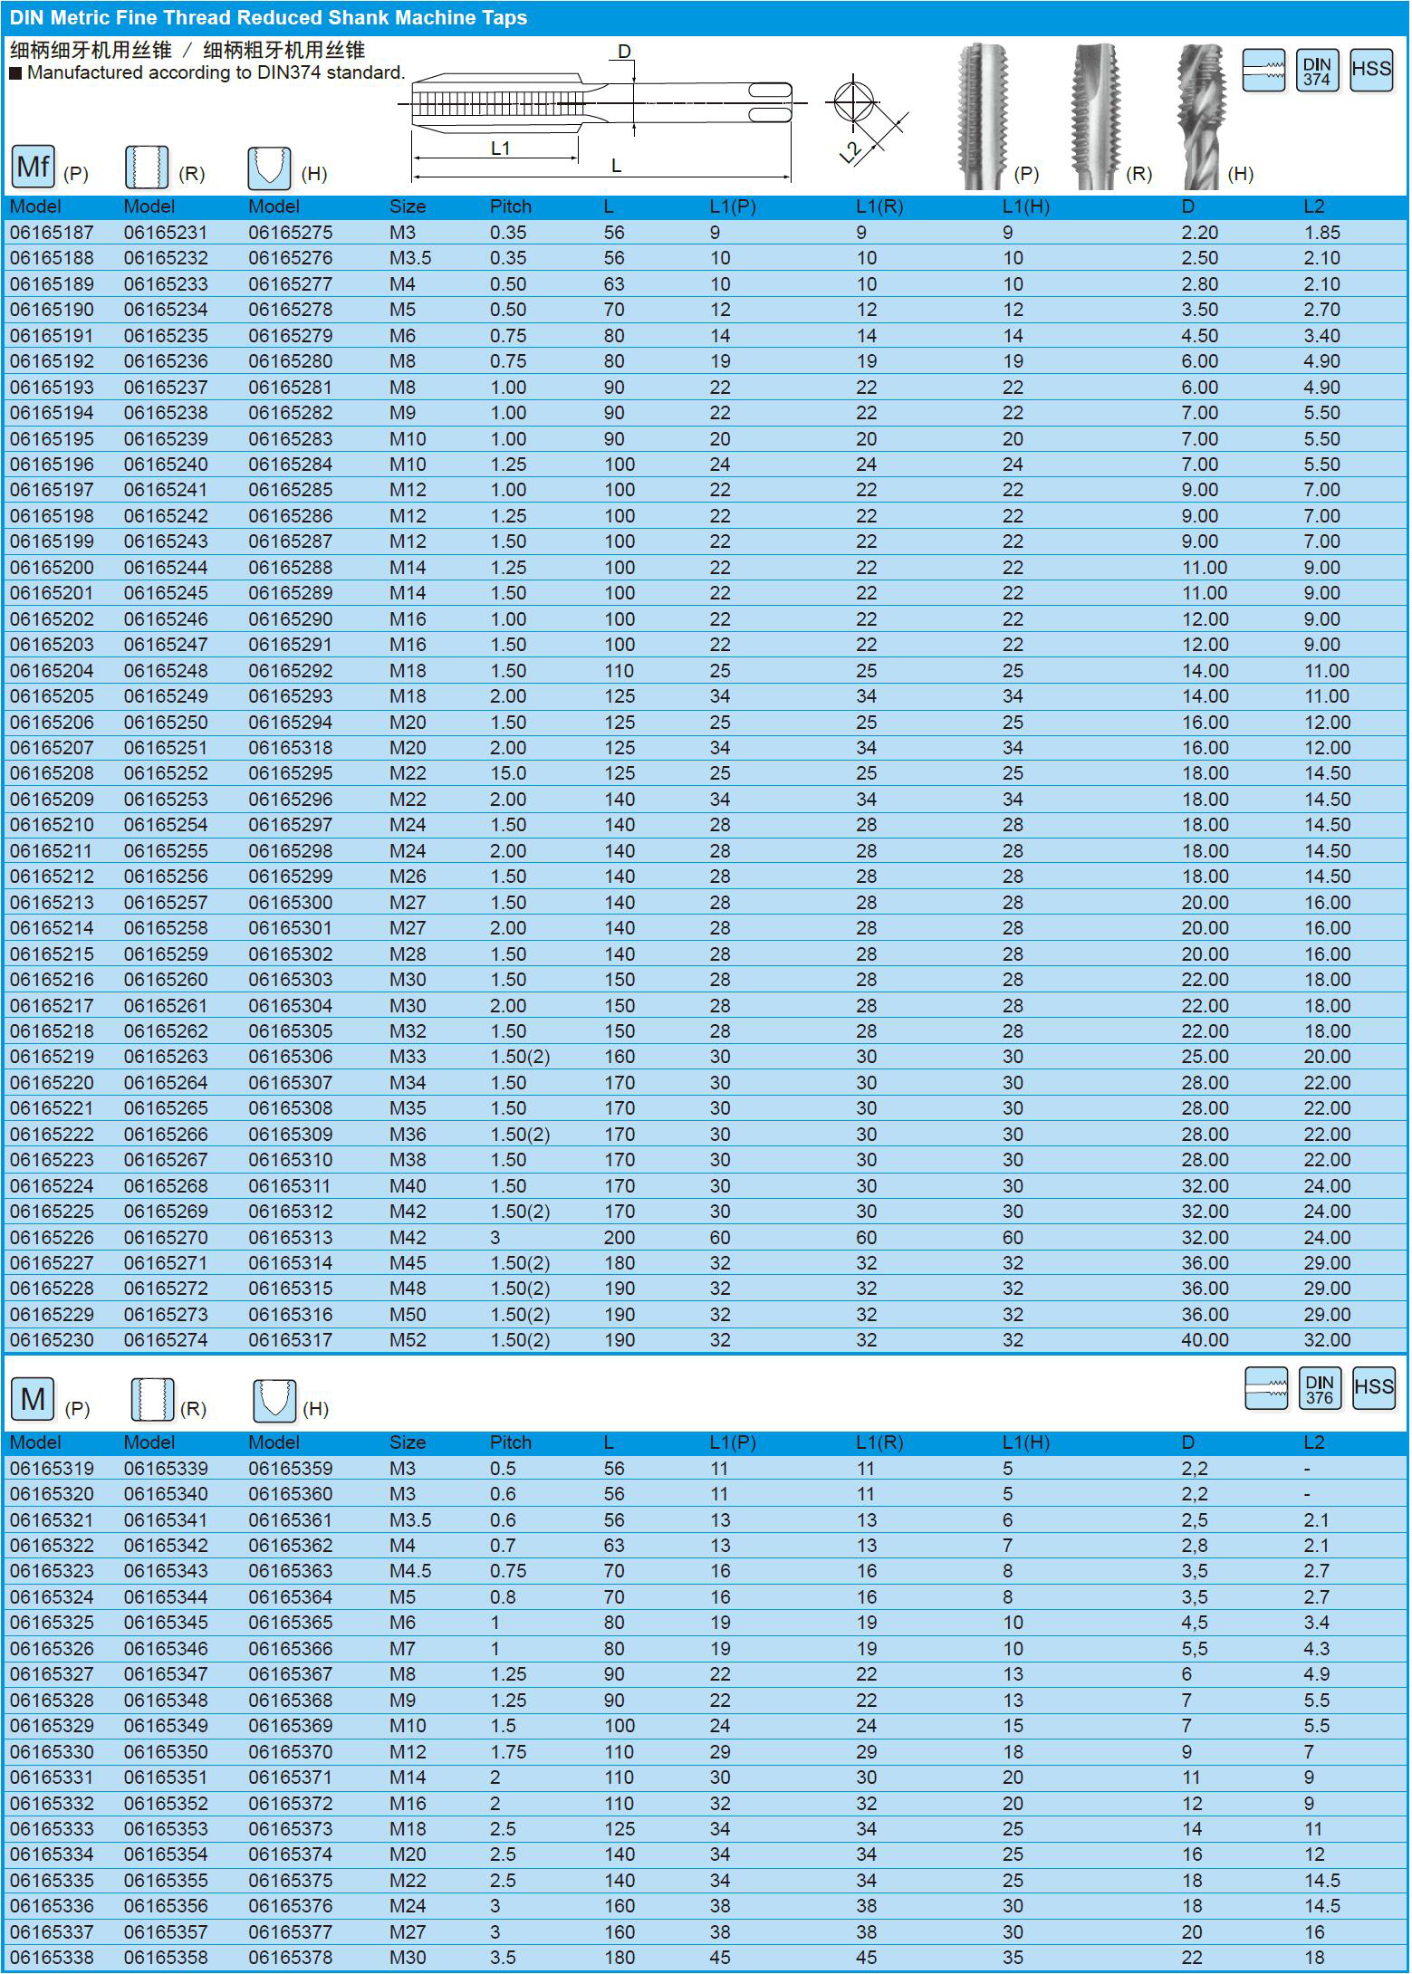Click the M coarse thread icon
The image size is (1412, 1974).
[33, 1400]
